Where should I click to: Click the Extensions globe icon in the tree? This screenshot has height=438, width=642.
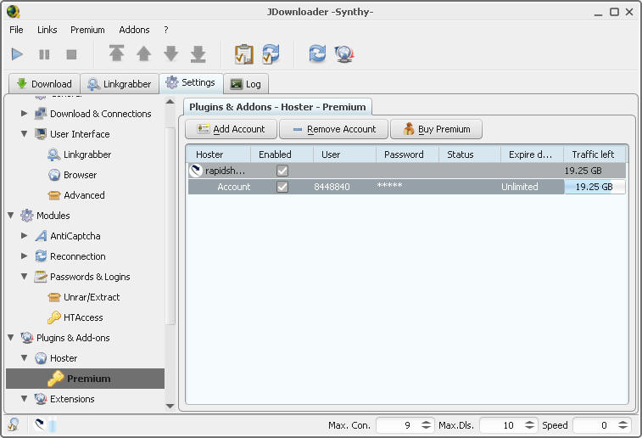pyautogui.click(x=41, y=399)
